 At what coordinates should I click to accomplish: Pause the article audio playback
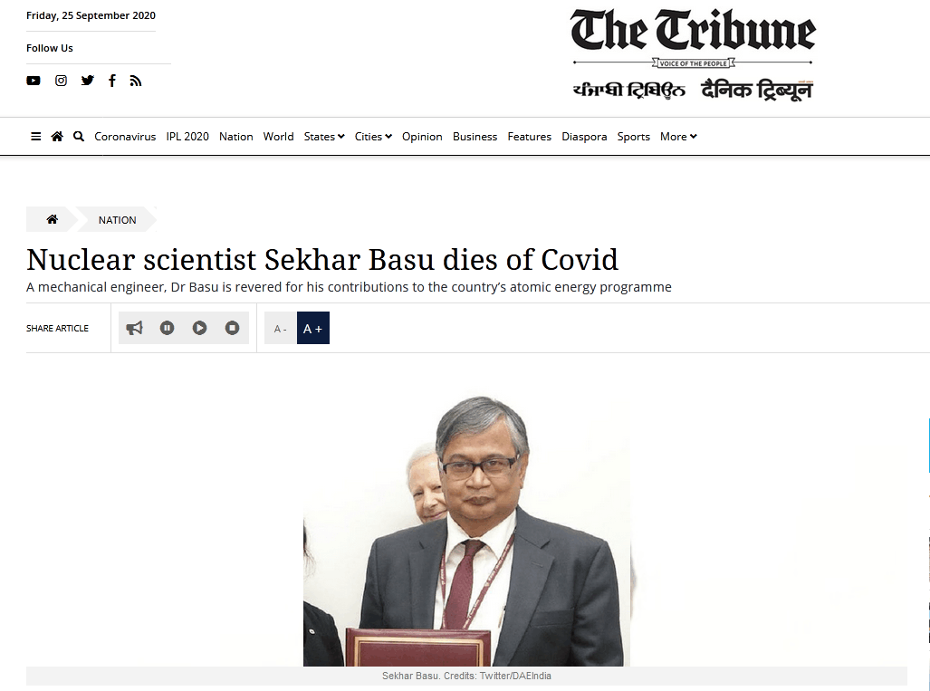coord(167,328)
